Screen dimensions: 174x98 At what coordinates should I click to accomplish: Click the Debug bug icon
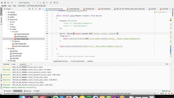(38, 3)
